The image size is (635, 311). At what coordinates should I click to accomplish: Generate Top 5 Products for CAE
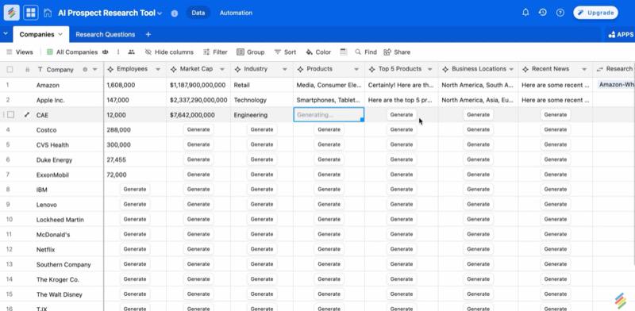tap(402, 114)
